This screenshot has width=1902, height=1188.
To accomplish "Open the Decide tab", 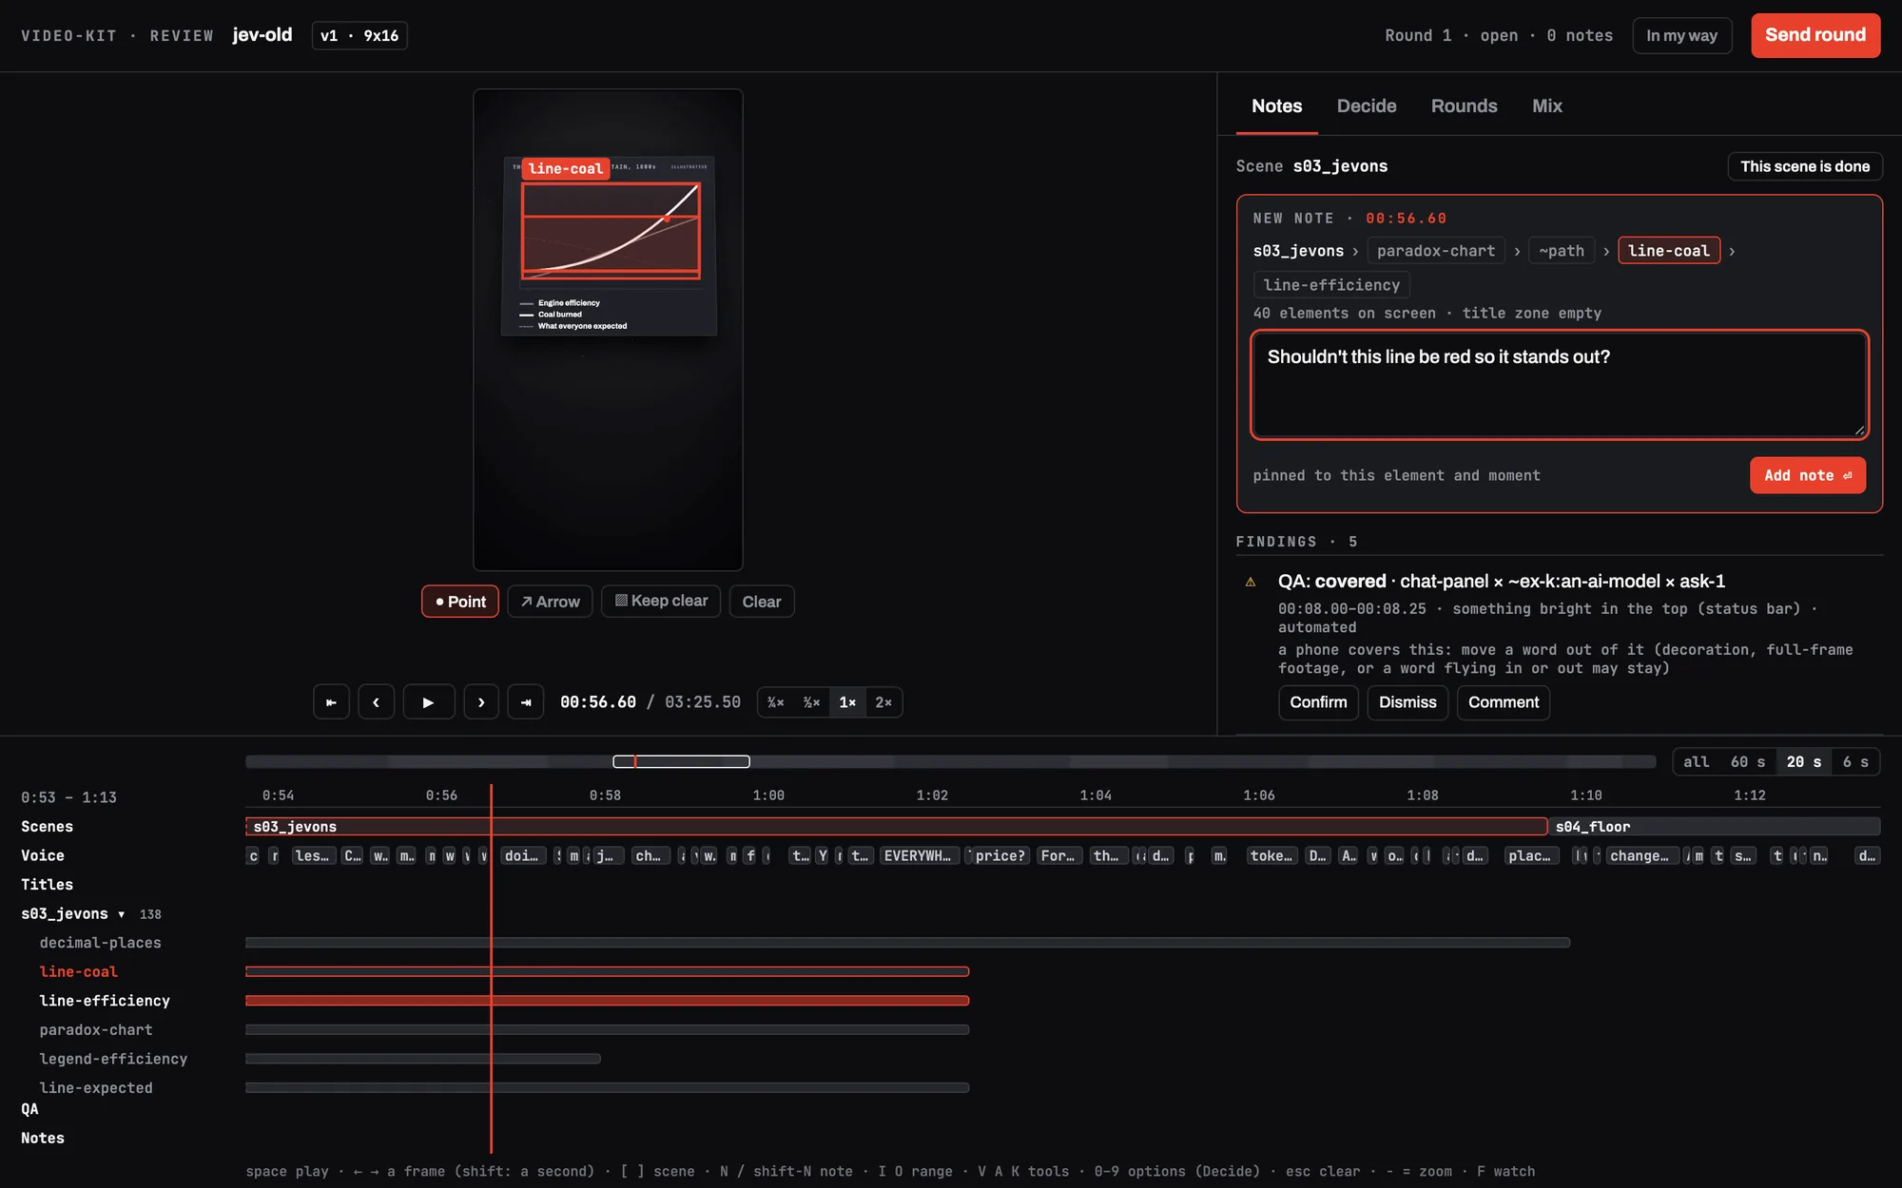I will 1367,106.
